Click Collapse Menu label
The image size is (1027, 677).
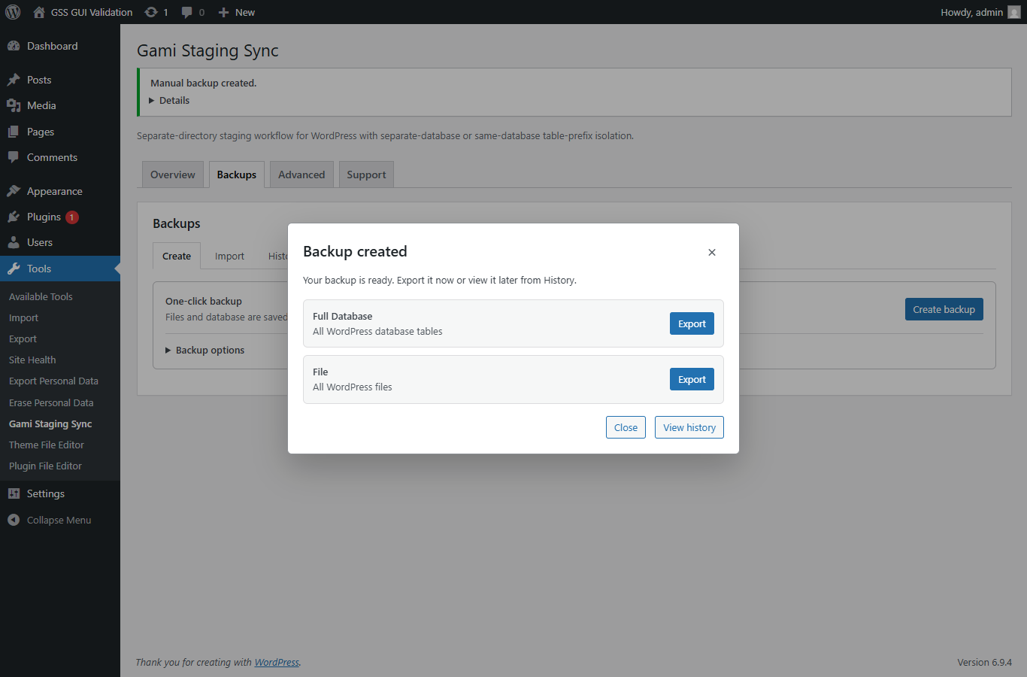pos(59,520)
